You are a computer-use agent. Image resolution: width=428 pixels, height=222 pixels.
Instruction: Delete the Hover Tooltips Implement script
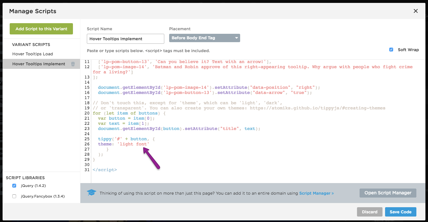[x=73, y=64]
